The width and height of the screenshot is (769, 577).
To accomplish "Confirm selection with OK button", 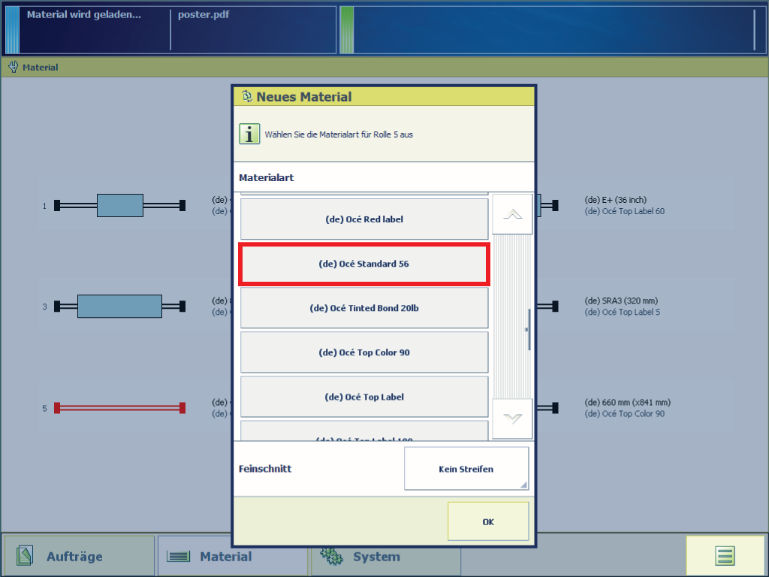I will click(488, 521).
